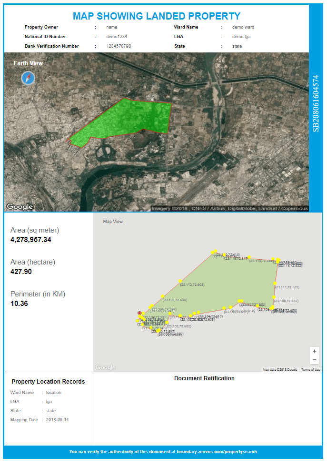The image size is (327, 467).
Task: Click the red starting-point marker
Action: [x=139, y=313]
